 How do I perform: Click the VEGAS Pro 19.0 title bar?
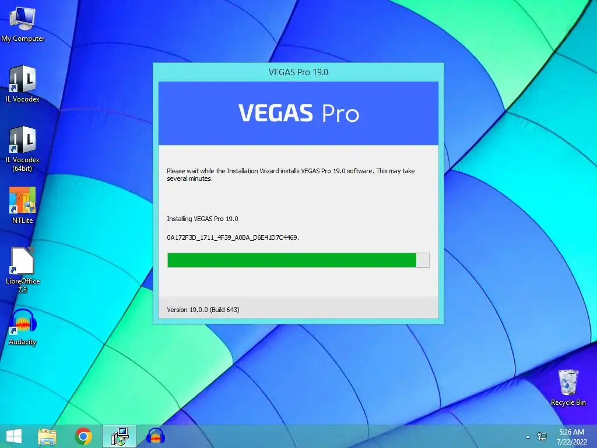(298, 72)
